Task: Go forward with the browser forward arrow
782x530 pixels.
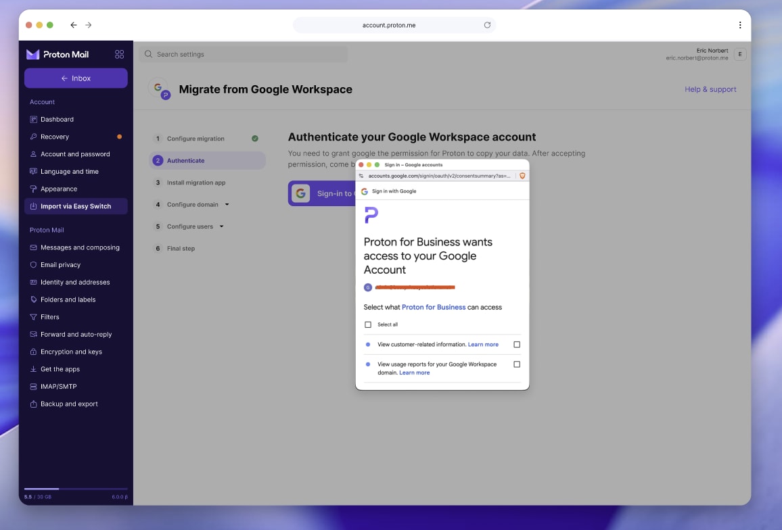Action: tap(88, 25)
